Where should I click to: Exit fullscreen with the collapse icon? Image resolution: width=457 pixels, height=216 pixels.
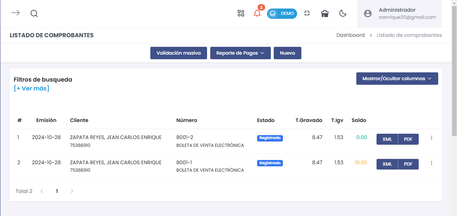pos(307,13)
